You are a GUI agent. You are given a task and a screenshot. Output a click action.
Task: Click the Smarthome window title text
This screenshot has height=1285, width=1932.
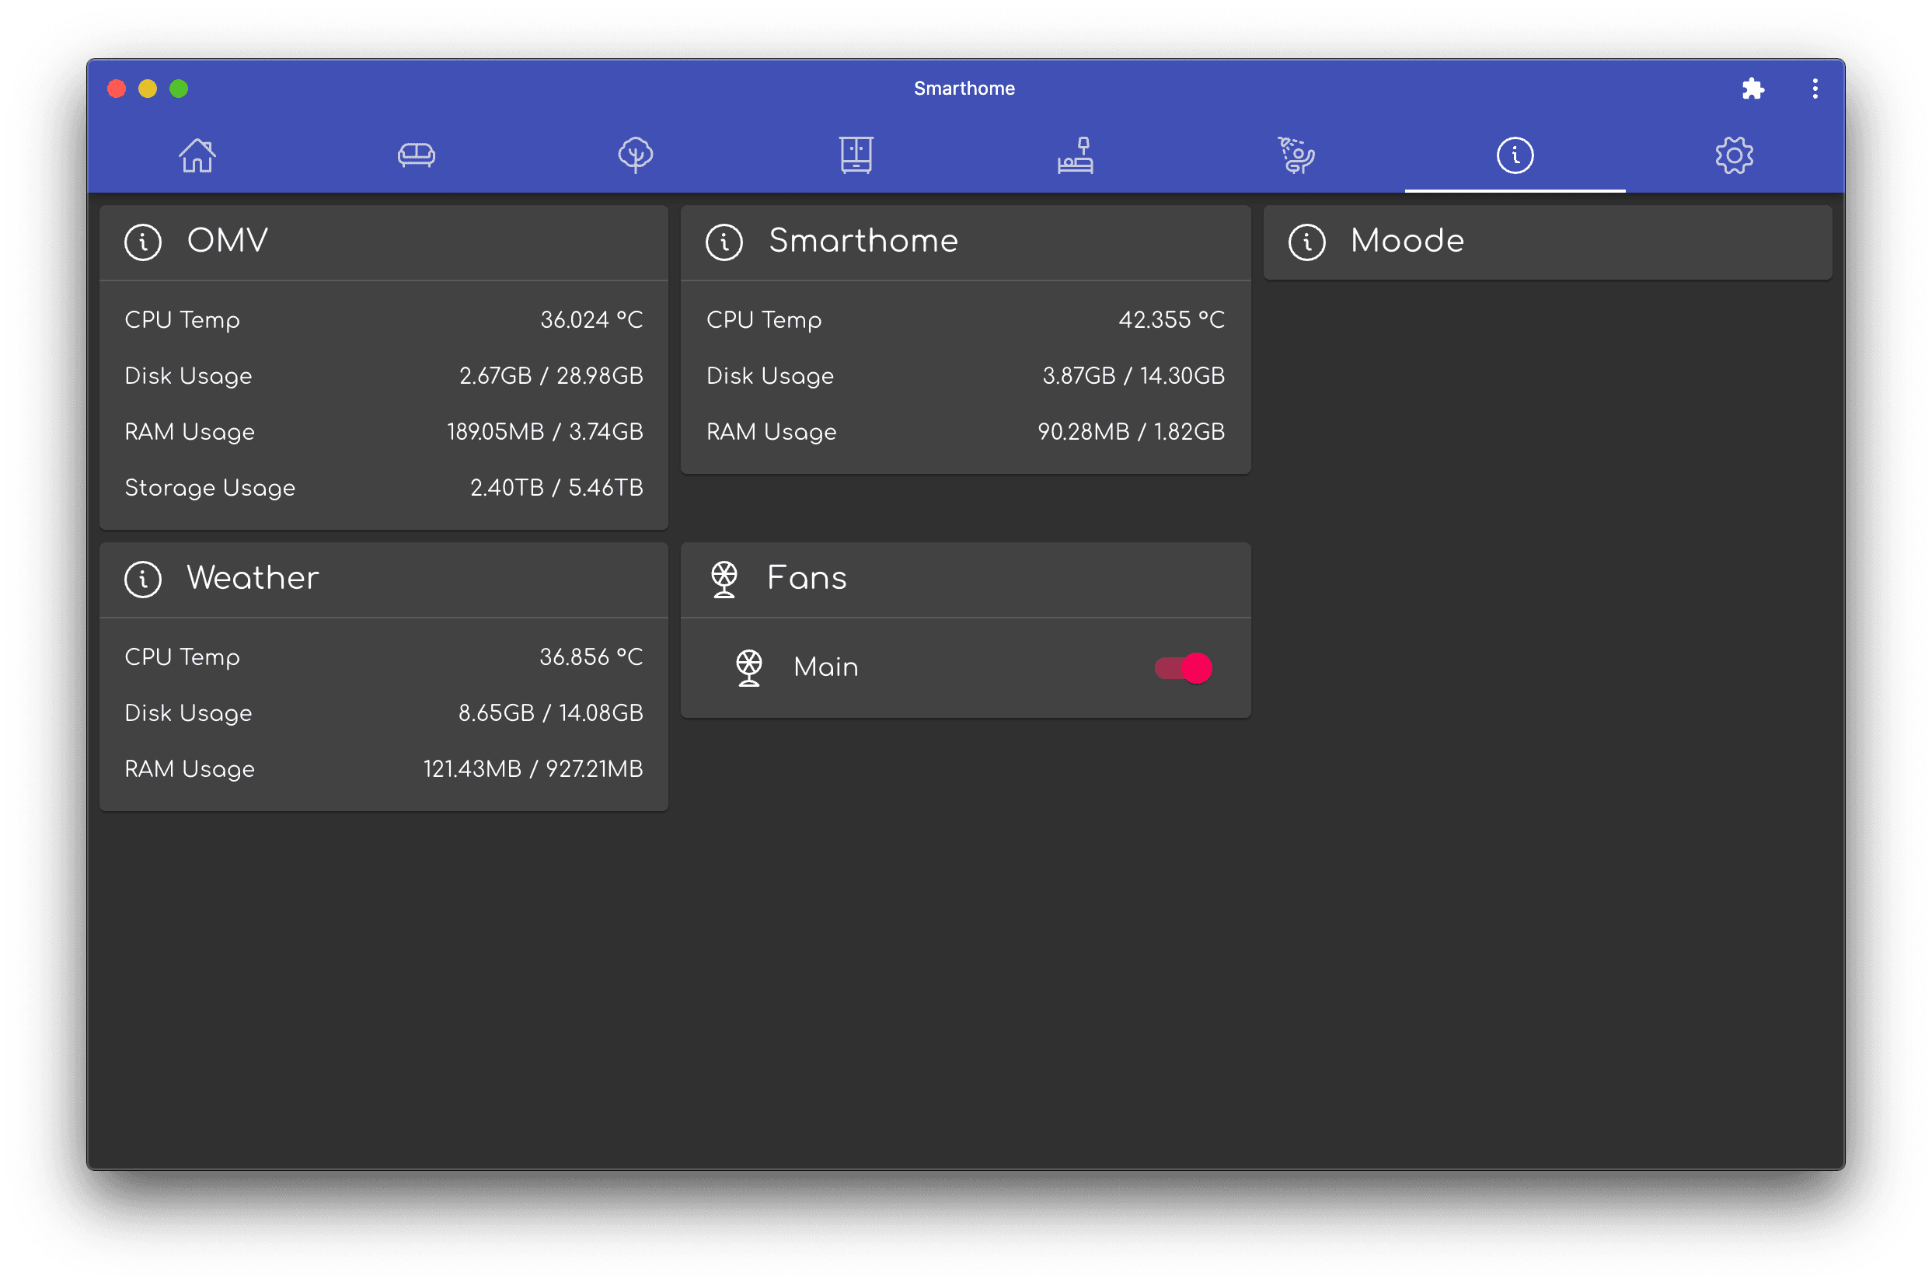pyautogui.click(x=964, y=89)
